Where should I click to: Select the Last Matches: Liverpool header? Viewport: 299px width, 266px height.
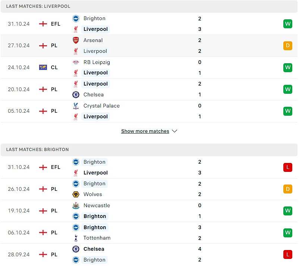click(38, 6)
